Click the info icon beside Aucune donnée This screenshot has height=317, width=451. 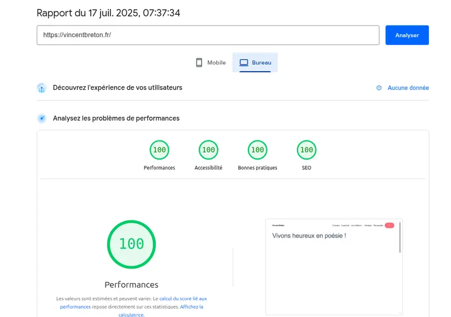379,87
